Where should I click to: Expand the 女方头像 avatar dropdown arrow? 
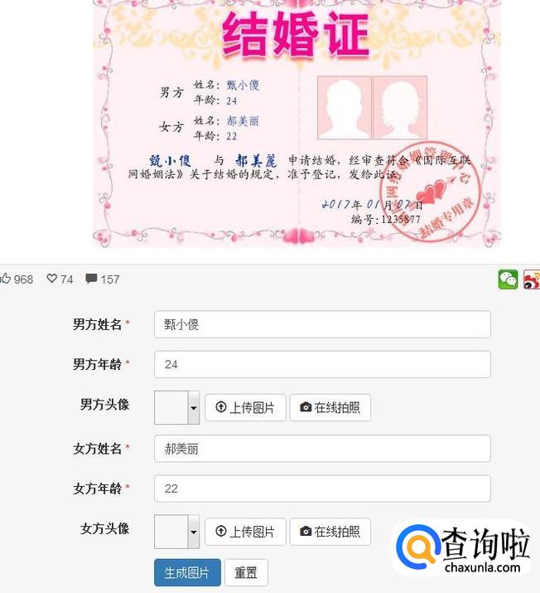194,532
